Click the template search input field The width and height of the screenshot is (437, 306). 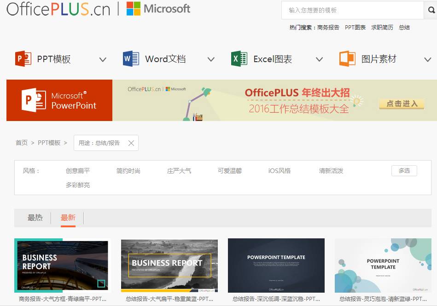352,10
